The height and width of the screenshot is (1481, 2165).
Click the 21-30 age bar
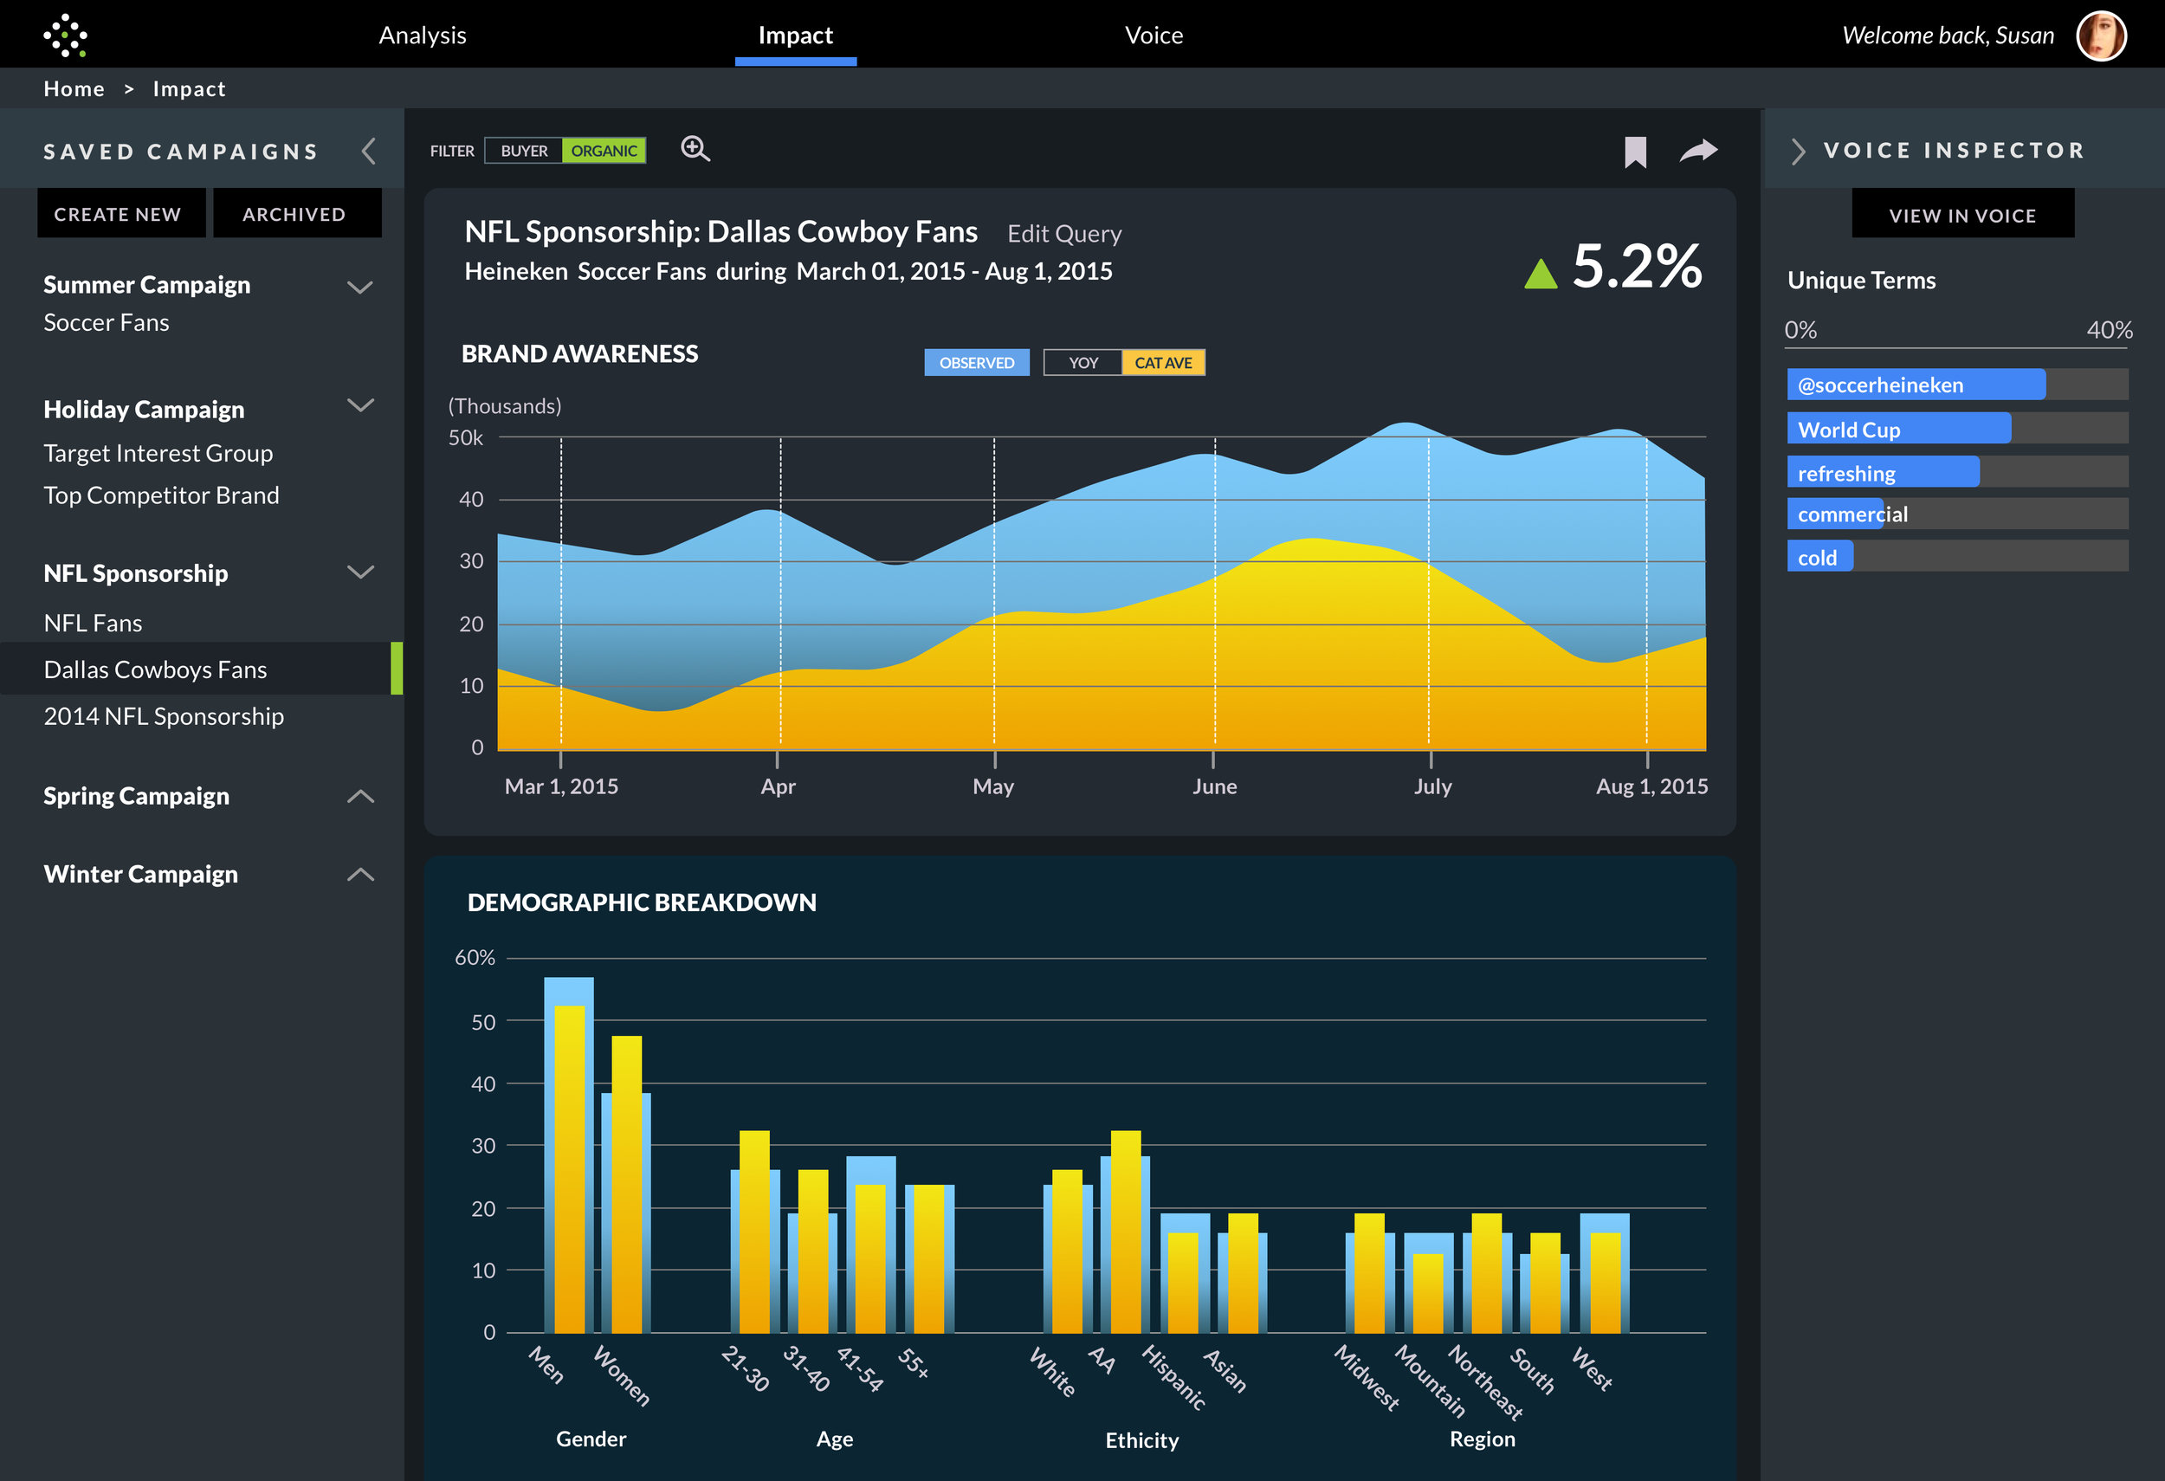coord(754,1232)
